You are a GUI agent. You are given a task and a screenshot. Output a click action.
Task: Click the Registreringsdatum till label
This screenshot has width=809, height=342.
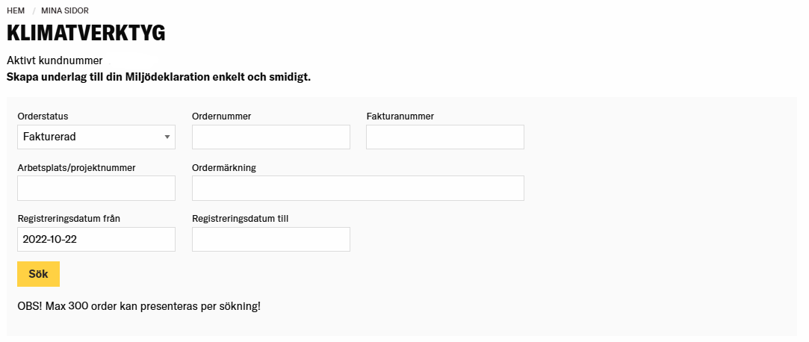[240, 219]
